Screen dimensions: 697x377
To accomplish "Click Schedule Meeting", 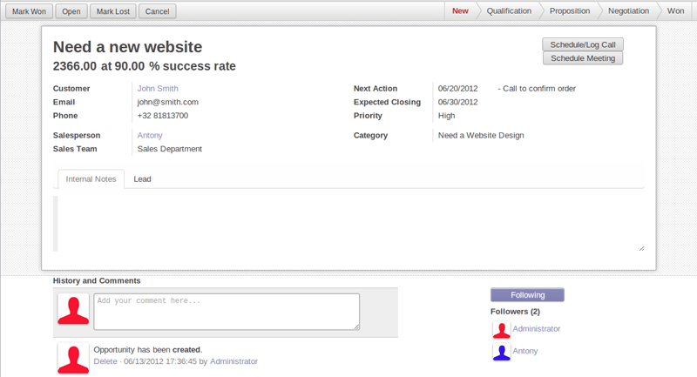I will coord(582,58).
